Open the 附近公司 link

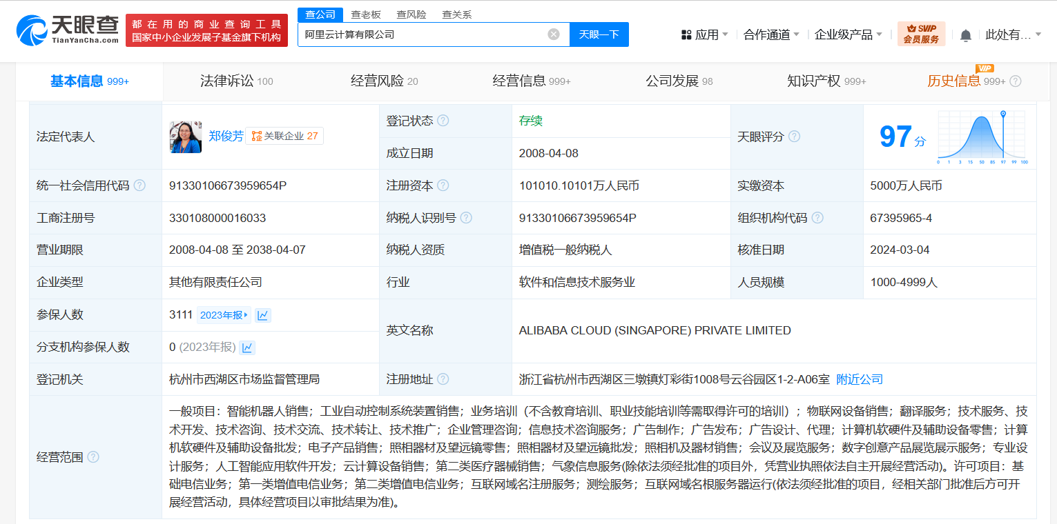pos(860,379)
